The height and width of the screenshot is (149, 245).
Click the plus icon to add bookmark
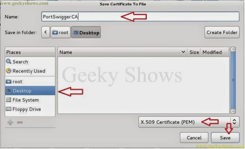coord(10,122)
